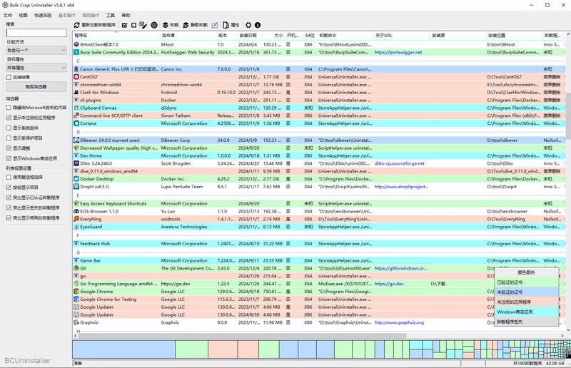Click the search input field
The image size is (571, 368).
[x=36, y=33]
